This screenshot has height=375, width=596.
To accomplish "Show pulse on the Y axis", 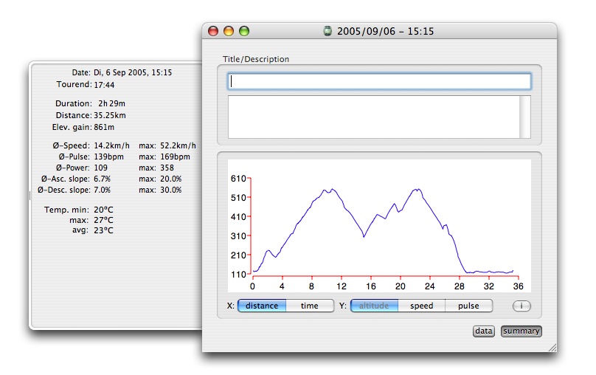I will tap(468, 306).
